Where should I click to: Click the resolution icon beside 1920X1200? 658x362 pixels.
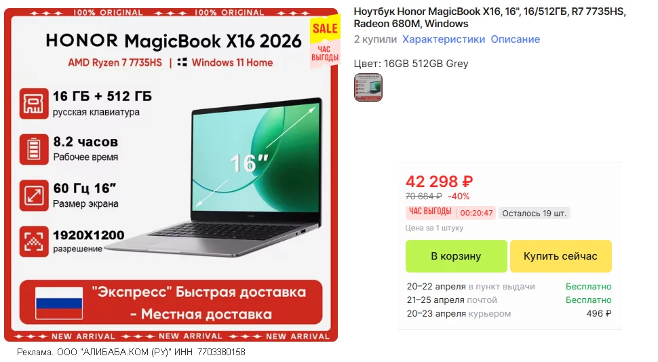33,241
